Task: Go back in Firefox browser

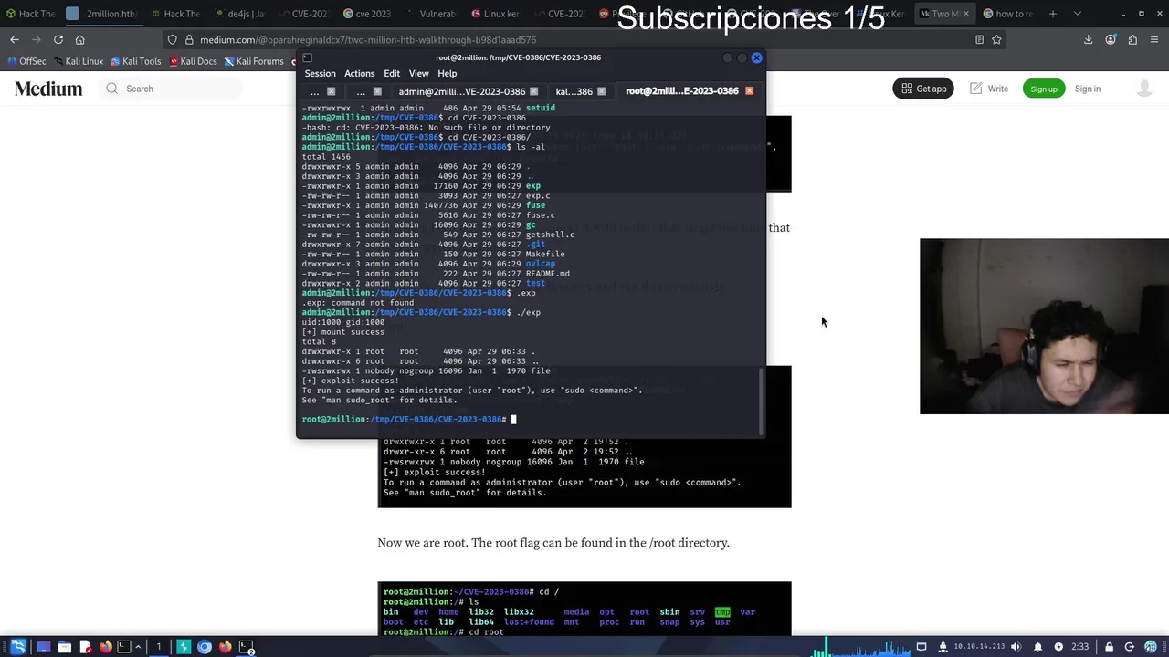Action: pos(15,39)
